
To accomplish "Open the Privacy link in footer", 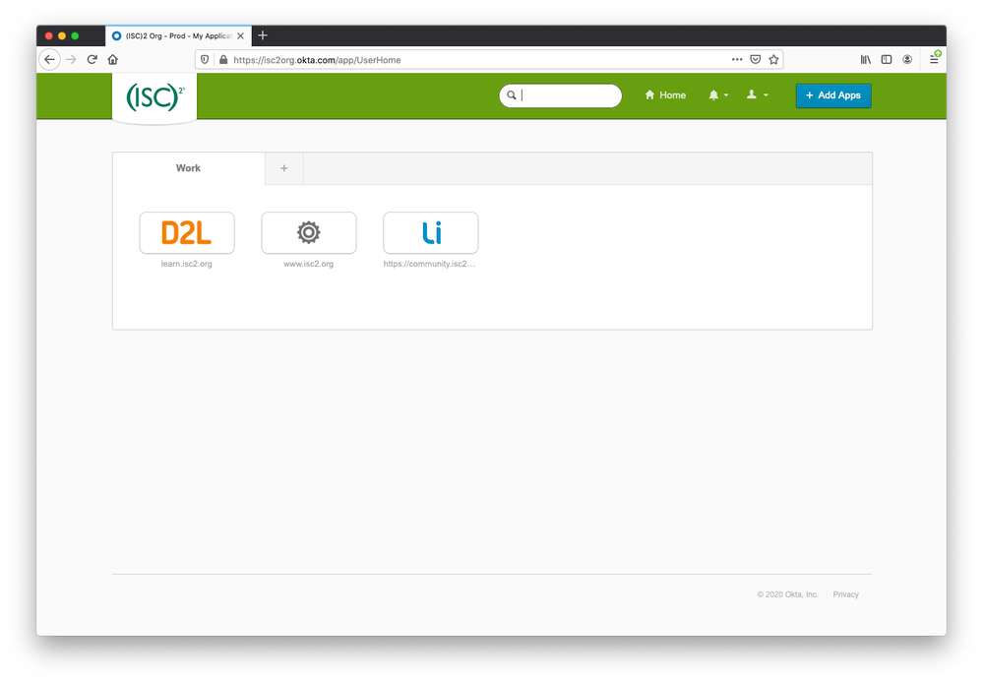I will (845, 594).
